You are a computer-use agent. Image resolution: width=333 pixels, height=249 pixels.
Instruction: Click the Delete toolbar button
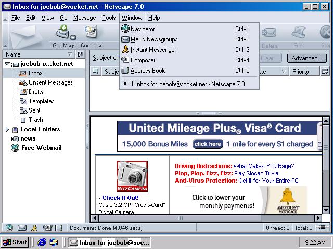pos(270,36)
